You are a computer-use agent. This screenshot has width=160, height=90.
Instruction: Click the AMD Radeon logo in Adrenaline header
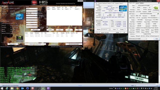34,3
